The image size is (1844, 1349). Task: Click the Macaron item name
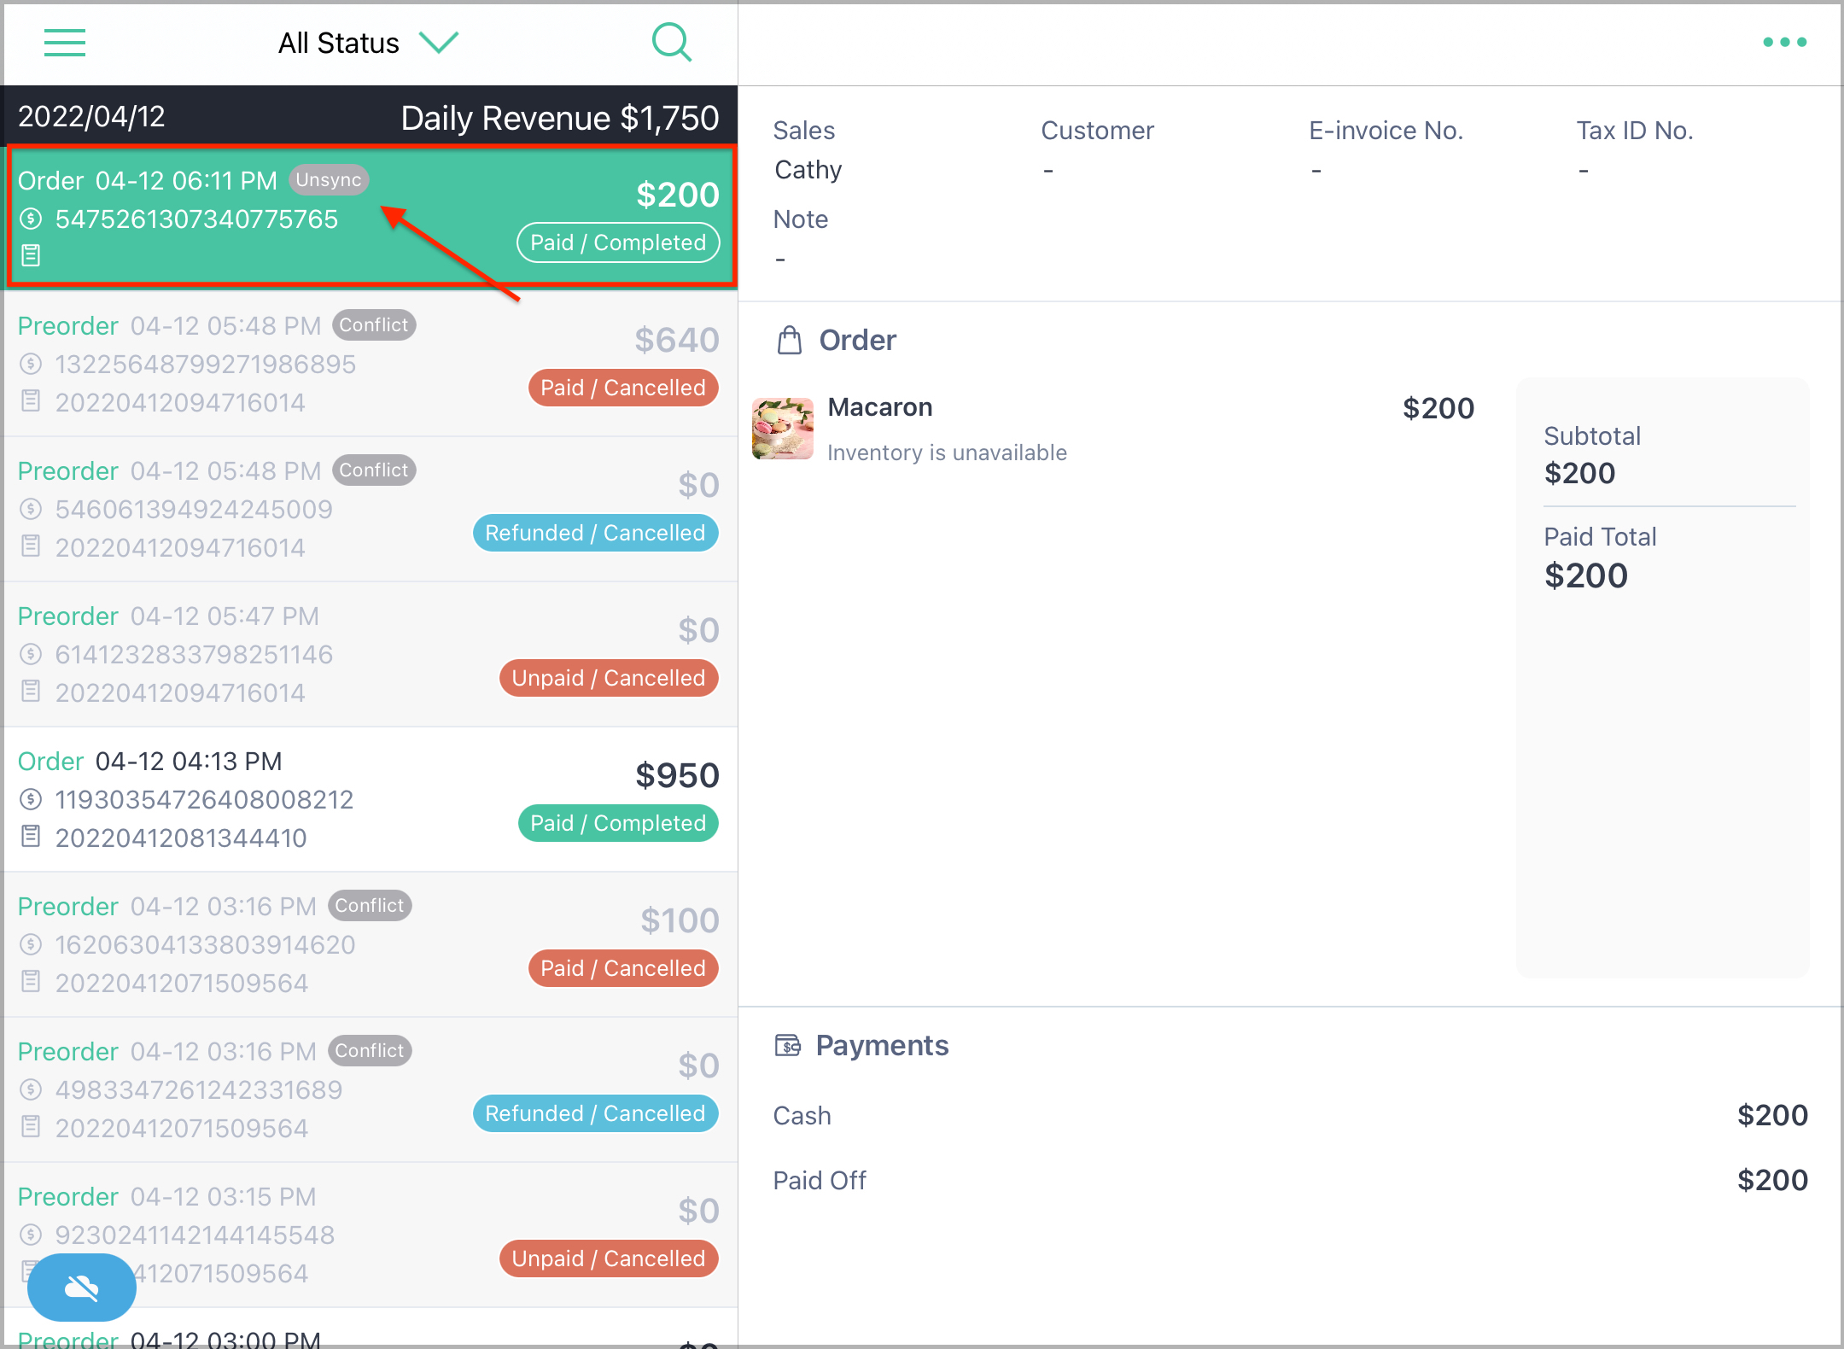coord(880,407)
